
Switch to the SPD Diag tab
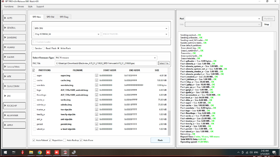pyautogui.click(x=64, y=17)
